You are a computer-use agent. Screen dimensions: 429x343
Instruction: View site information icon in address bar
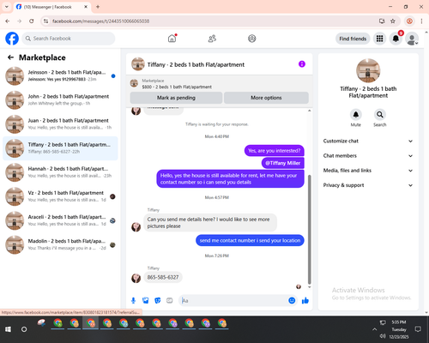pos(45,21)
